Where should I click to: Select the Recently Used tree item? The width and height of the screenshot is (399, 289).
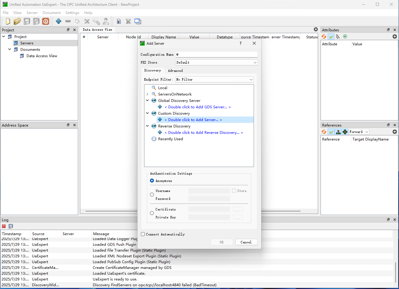170,139
